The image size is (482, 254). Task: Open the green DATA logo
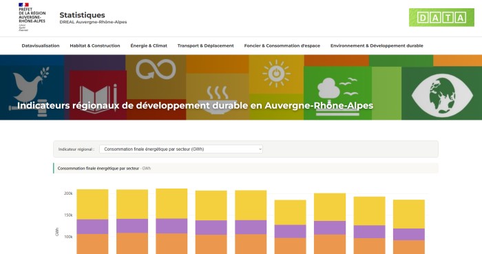[441, 17]
